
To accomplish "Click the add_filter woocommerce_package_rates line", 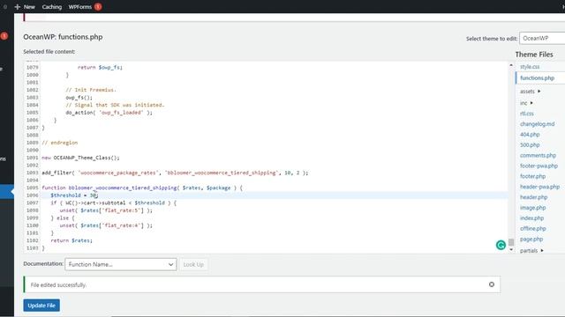I will click(x=175, y=173).
